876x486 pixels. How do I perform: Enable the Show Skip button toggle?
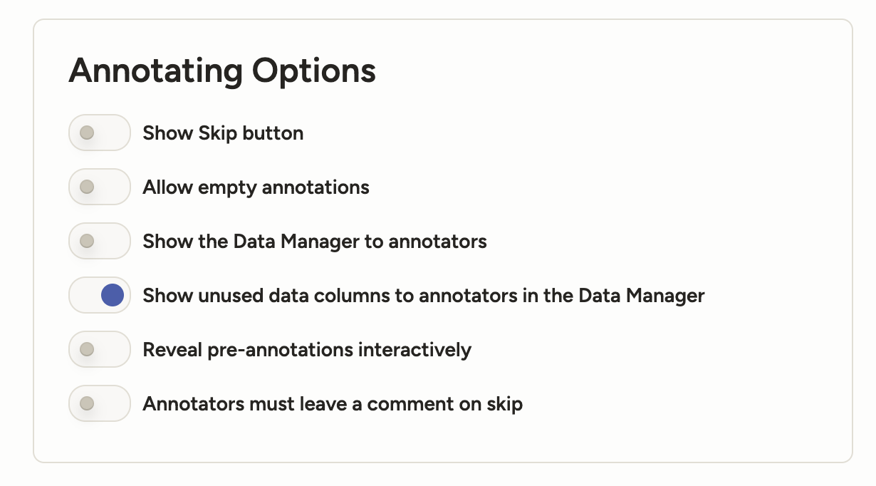(100, 133)
